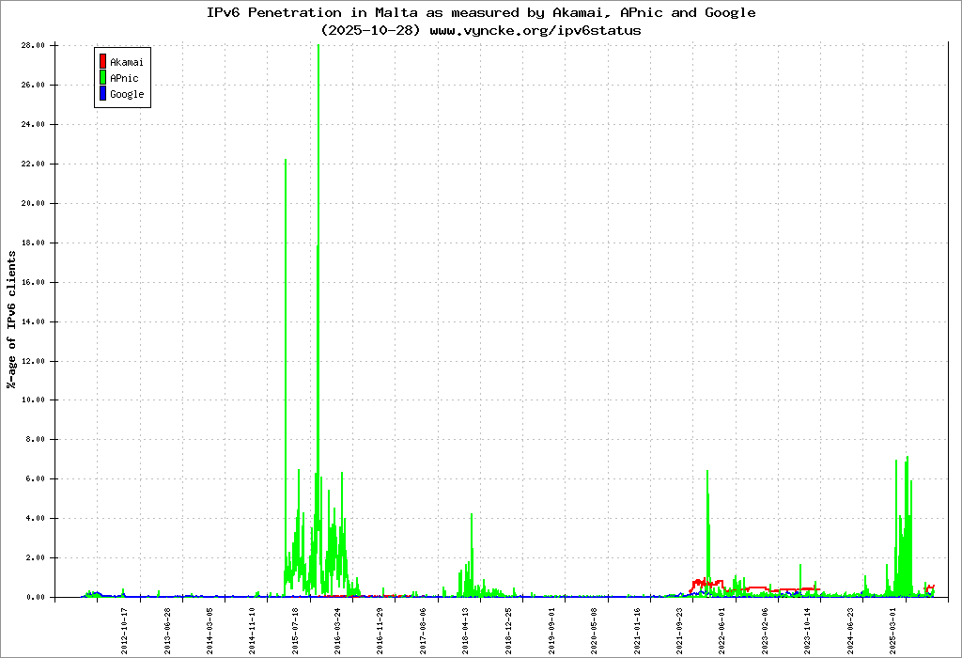Select the 2025-03-01 date on the x-axis
The image size is (962, 658).
[x=892, y=629]
